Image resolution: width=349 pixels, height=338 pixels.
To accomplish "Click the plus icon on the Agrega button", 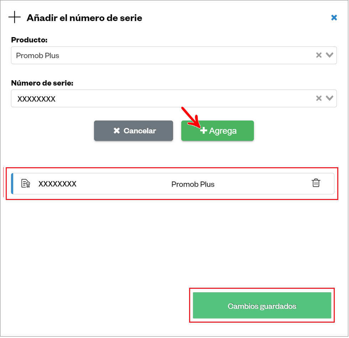I will 203,130.
